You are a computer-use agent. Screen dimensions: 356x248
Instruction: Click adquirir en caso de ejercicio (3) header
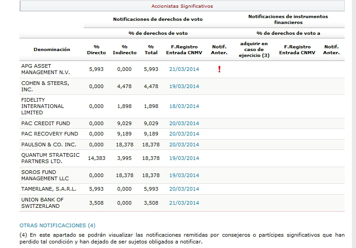254,50
